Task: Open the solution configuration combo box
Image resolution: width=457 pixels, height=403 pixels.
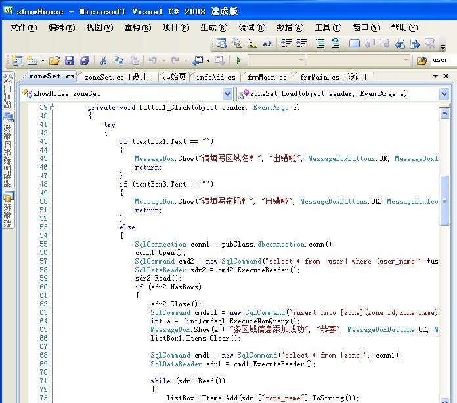Action: click(276, 60)
